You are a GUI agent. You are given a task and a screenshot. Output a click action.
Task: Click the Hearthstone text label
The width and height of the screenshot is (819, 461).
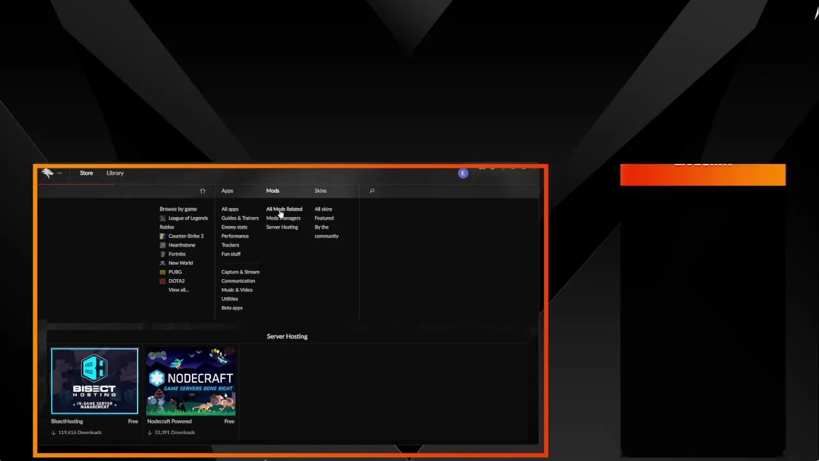click(182, 245)
